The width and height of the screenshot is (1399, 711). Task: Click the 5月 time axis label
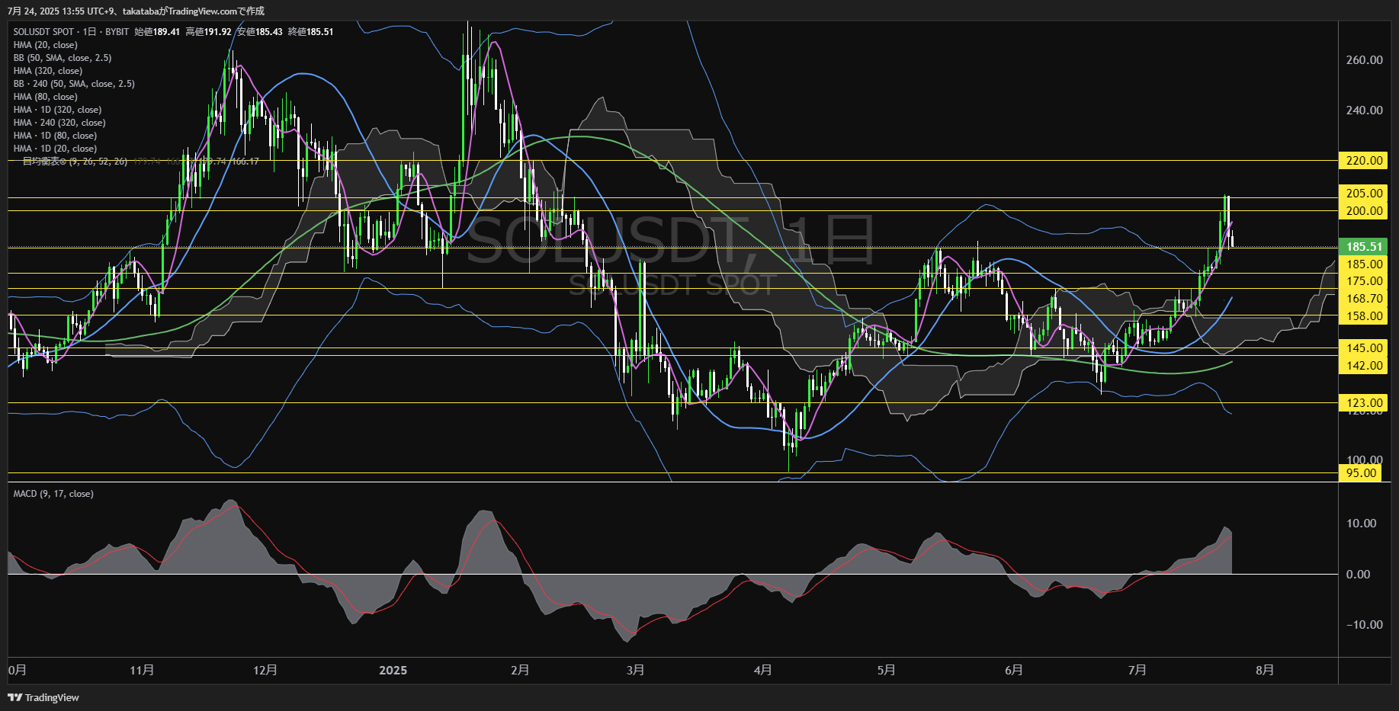point(886,670)
